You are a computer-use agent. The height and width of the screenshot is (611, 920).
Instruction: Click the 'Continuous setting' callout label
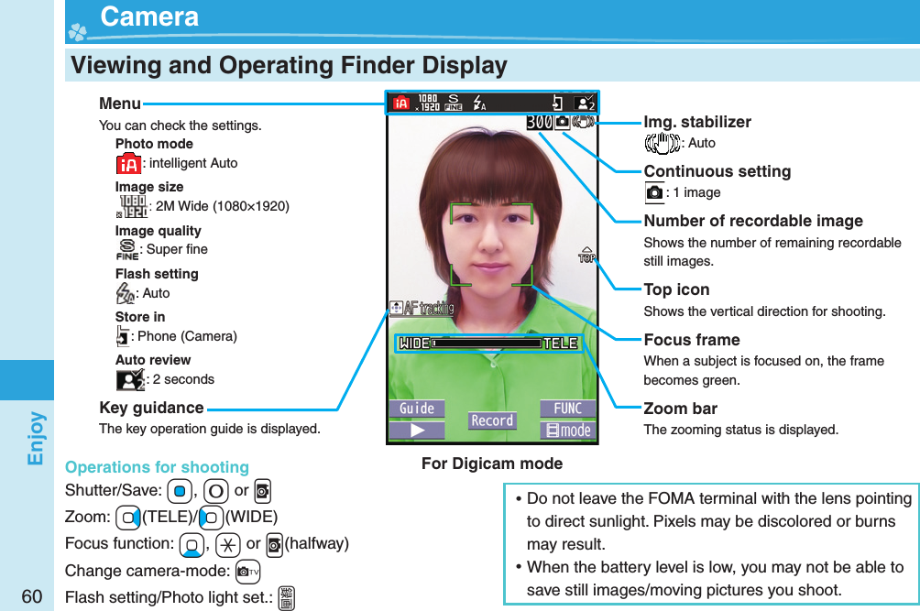(717, 171)
